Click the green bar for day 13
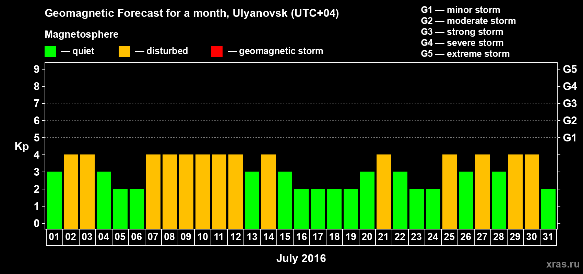This screenshot has height=274, width=583. (x=252, y=200)
